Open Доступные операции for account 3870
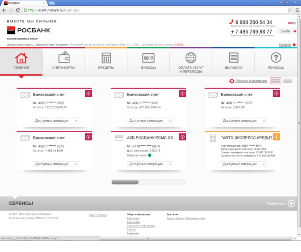301x252 pixels. tap(150, 121)
